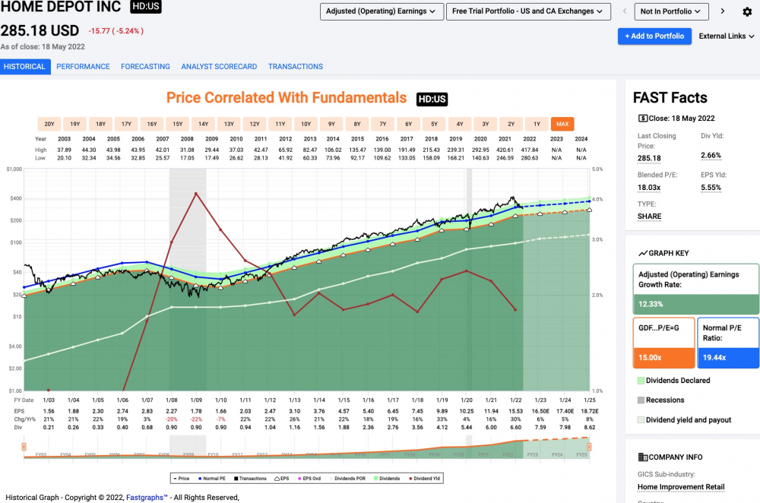Toggle Price line in chart legend
760x503 pixels.
click(x=181, y=478)
